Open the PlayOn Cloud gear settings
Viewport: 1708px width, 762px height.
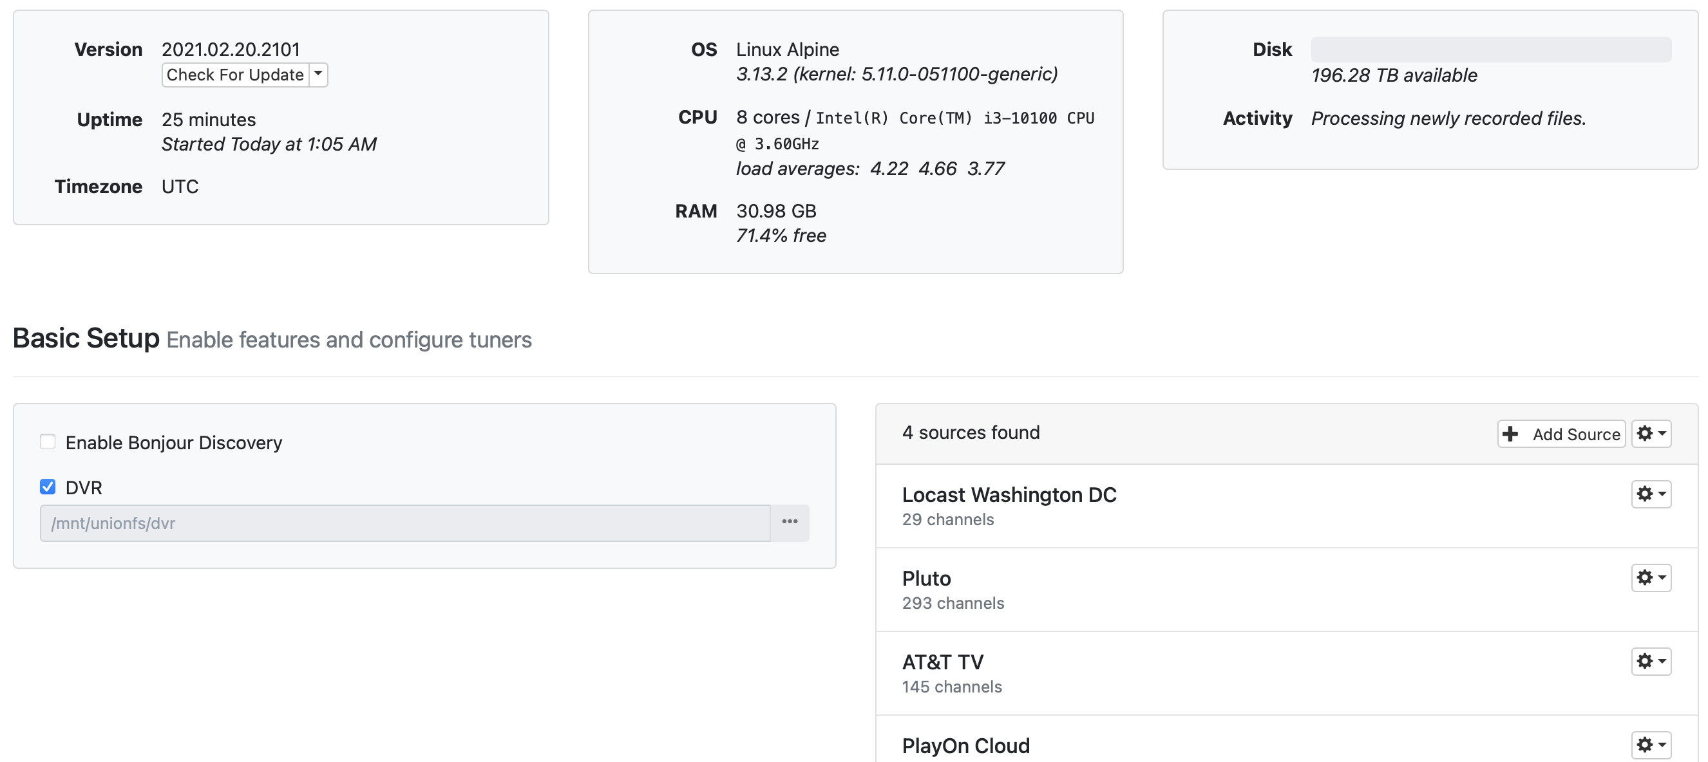(1650, 744)
